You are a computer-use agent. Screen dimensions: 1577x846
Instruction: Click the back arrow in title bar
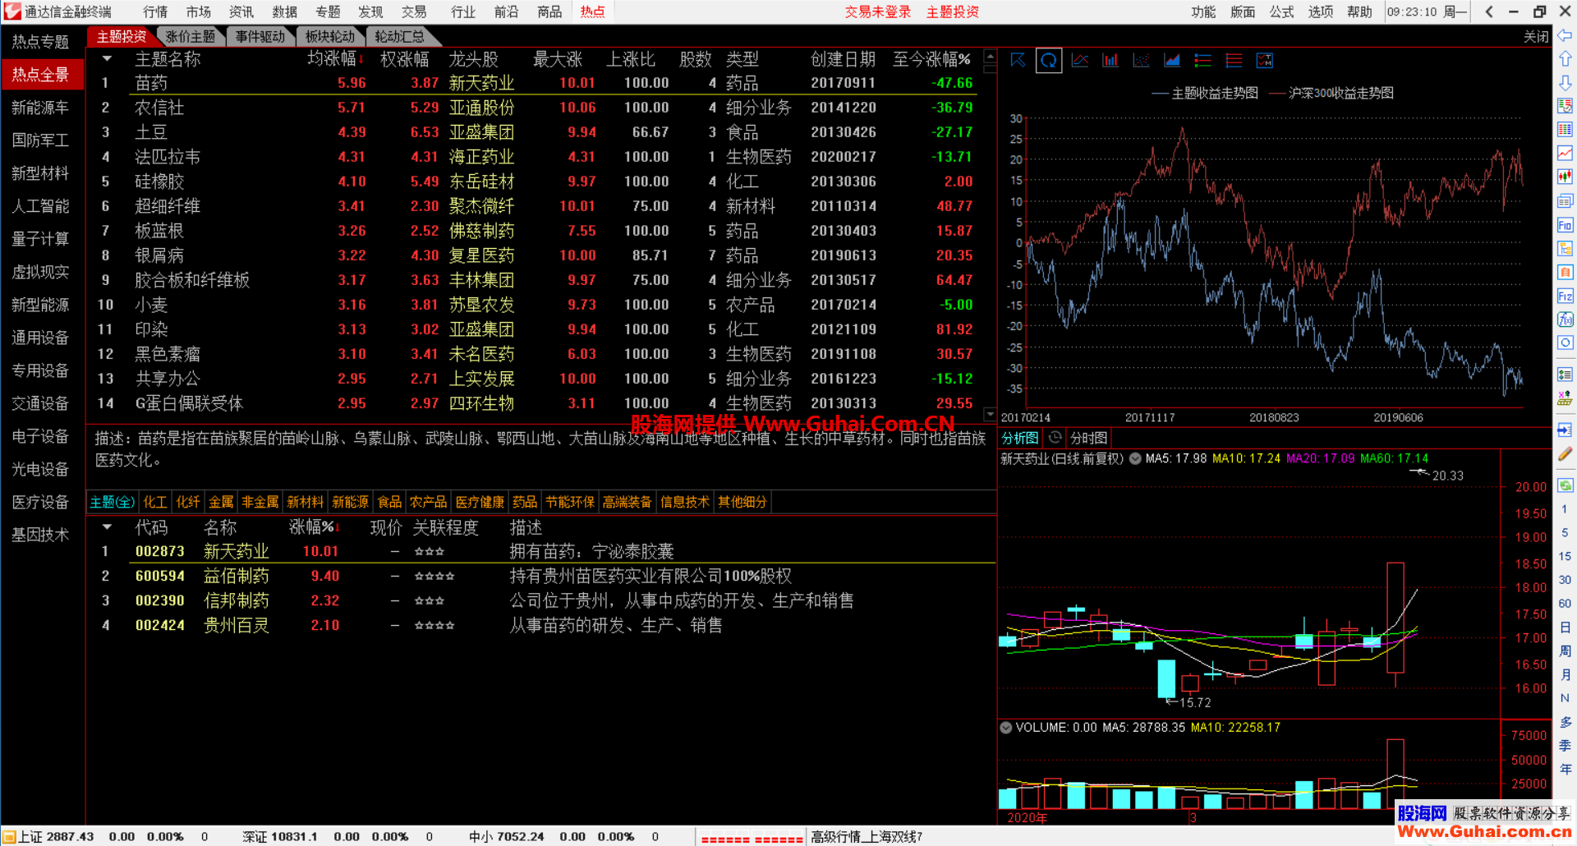tap(1489, 11)
